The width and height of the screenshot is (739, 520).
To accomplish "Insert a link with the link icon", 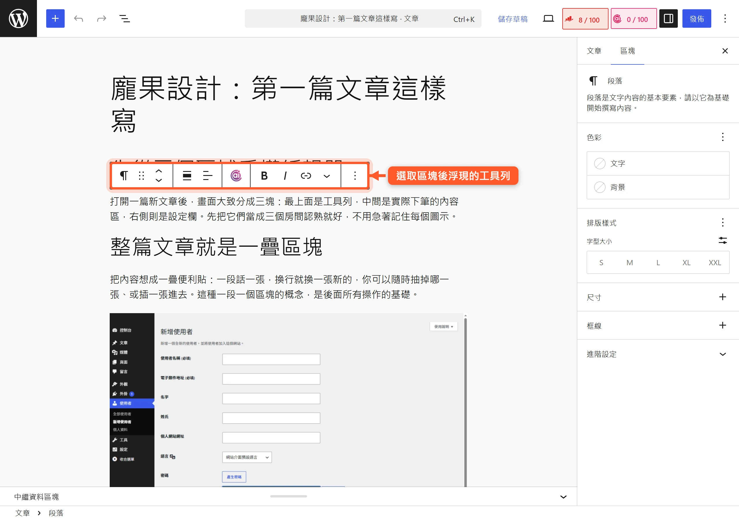I will click(306, 176).
